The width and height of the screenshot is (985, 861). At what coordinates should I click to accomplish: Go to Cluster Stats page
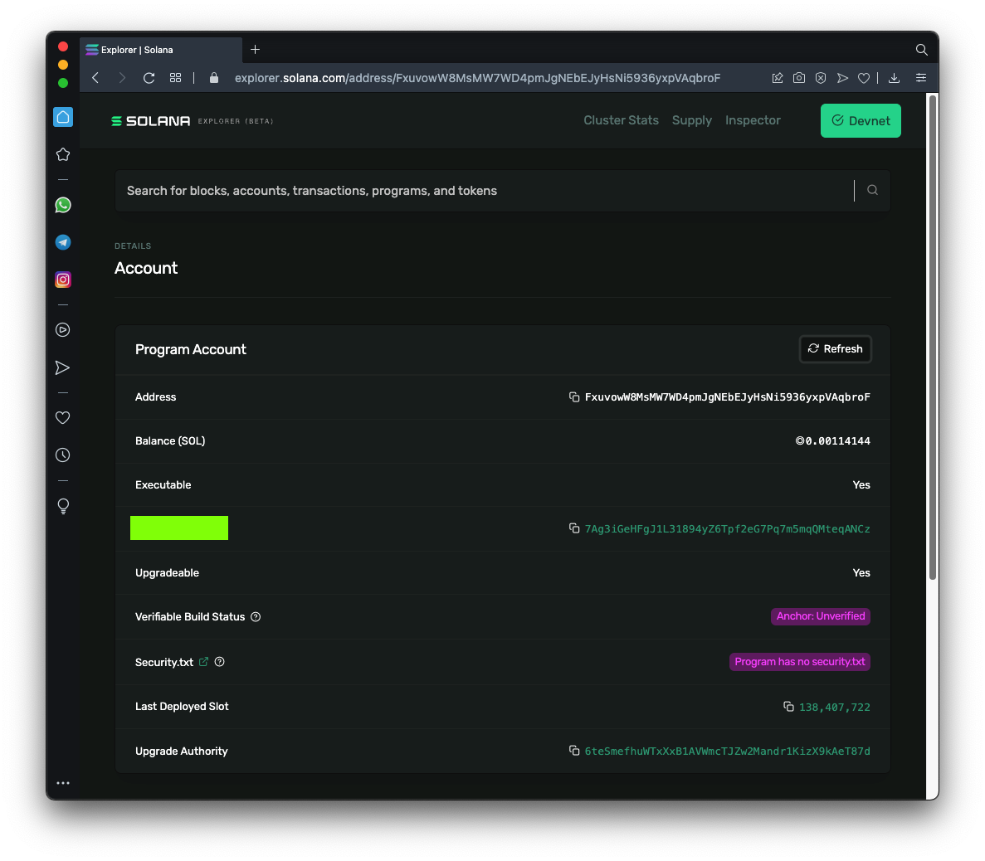621,120
